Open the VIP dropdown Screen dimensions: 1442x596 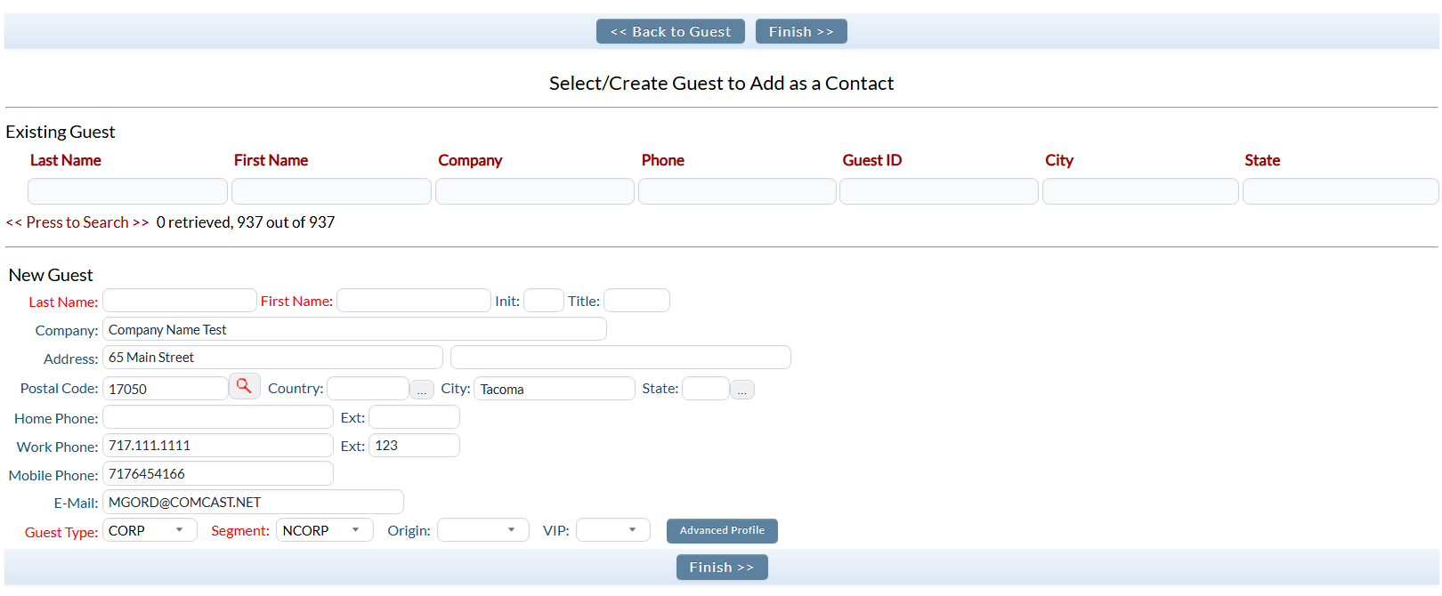pyautogui.click(x=613, y=530)
